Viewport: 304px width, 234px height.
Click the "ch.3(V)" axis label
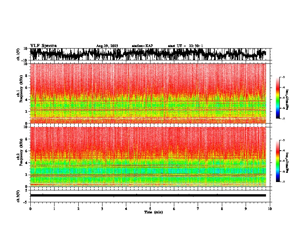point(18,196)
